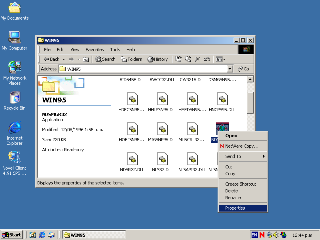Launch Internet Explorer from Quick Launch
Viewport: 320px width, 240px height.
pos(42,235)
